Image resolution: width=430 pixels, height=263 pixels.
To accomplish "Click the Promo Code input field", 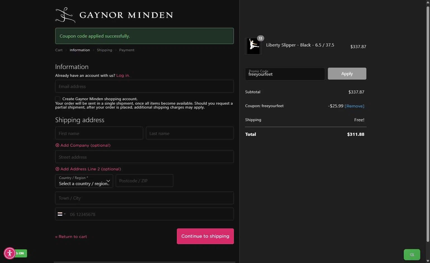I will 285,74.
